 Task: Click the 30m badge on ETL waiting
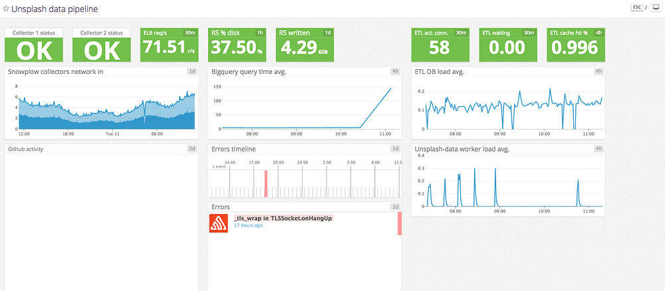pyautogui.click(x=529, y=33)
